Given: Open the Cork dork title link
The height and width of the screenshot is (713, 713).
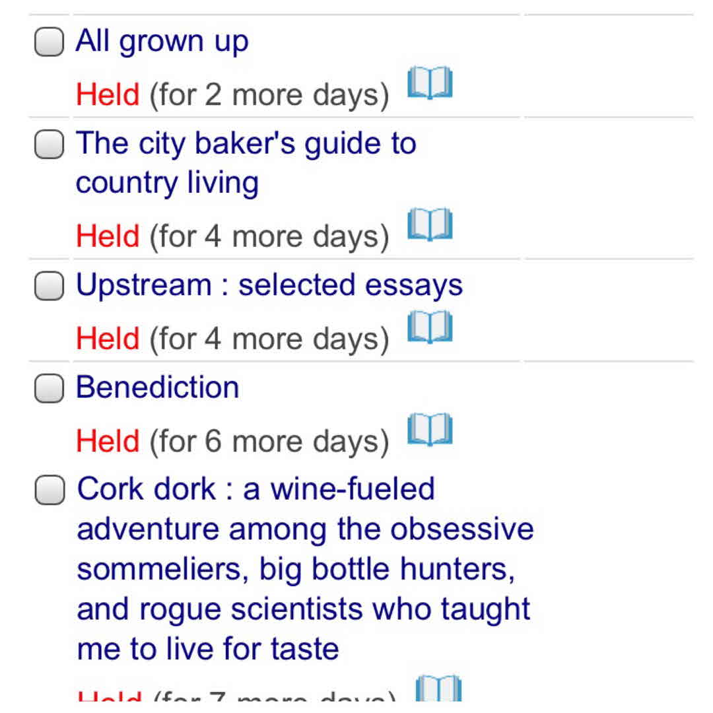Looking at the screenshot, I should (x=304, y=568).
